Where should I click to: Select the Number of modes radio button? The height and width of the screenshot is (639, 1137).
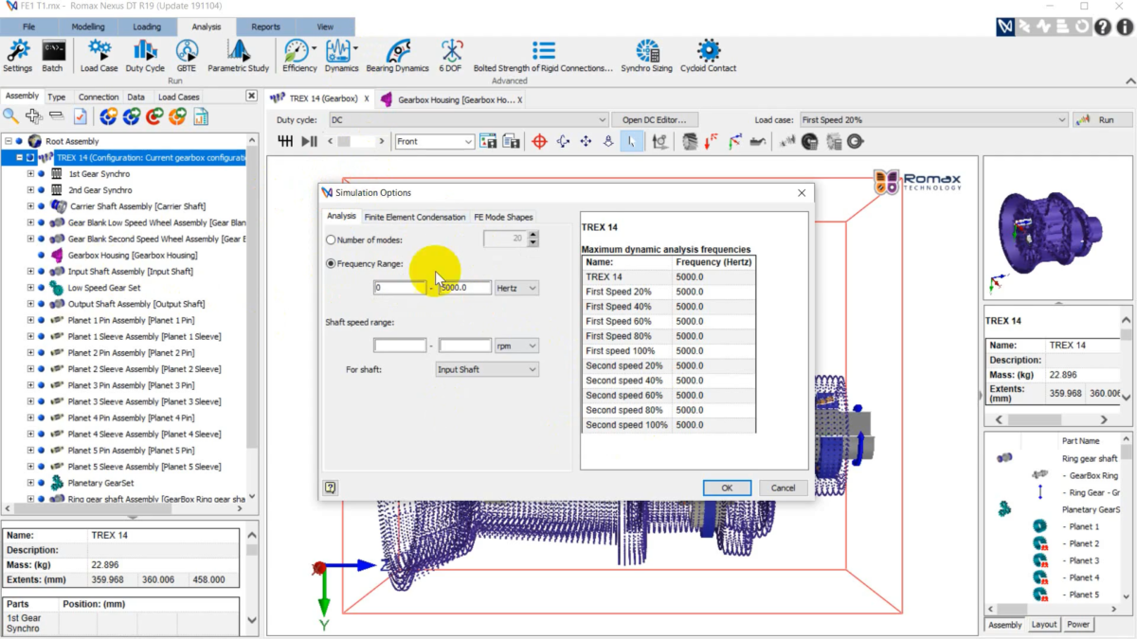tap(331, 240)
